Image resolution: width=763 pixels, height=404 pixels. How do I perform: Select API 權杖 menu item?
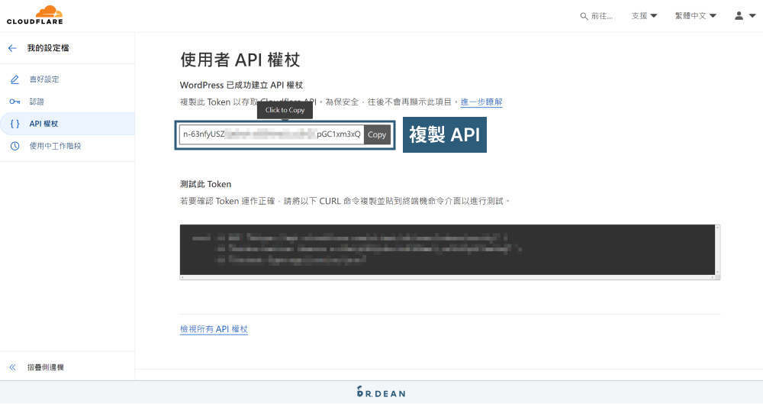pos(67,124)
